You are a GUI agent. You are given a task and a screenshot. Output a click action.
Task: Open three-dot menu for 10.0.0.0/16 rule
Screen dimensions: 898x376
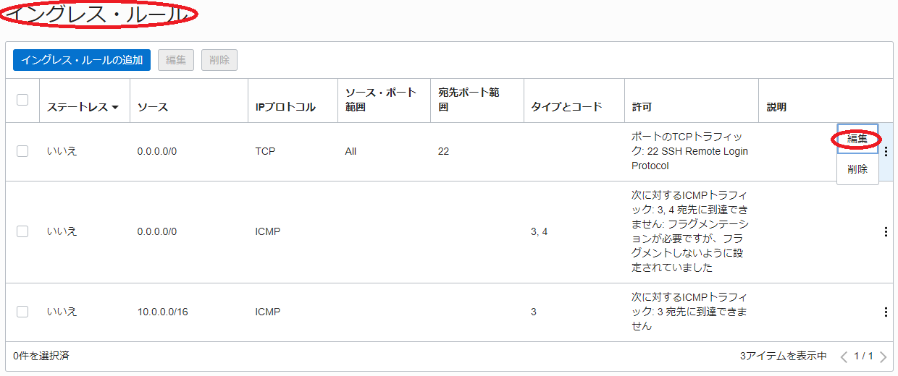(x=886, y=312)
